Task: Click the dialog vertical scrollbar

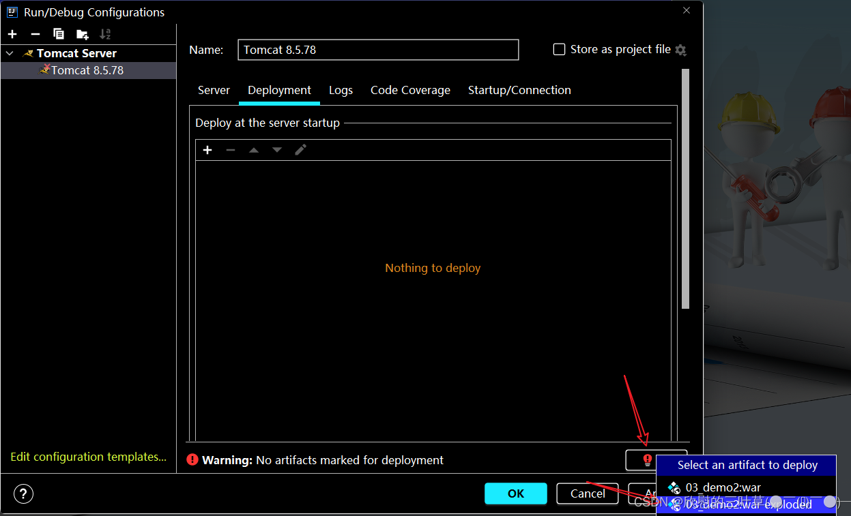Action: [x=685, y=189]
